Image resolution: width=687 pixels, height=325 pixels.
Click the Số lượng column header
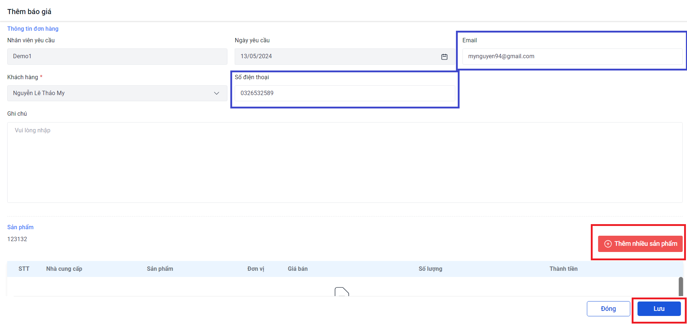tap(430, 269)
